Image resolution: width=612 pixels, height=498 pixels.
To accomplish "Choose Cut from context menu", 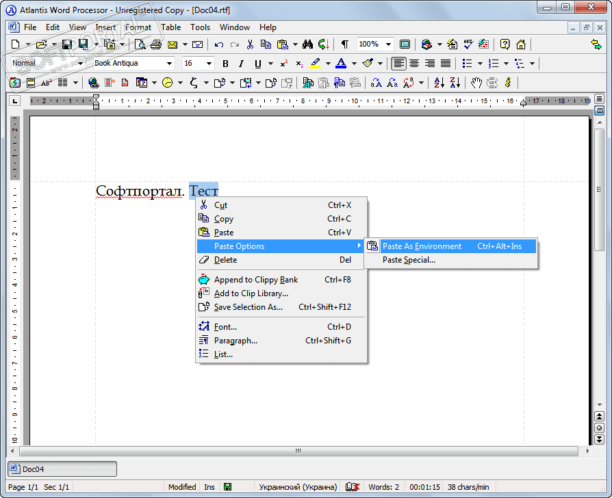I will point(281,205).
